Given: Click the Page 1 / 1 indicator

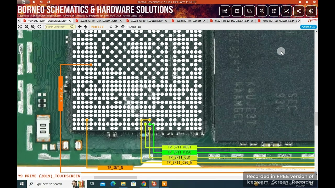Looking at the screenshot, I should pos(97,27).
